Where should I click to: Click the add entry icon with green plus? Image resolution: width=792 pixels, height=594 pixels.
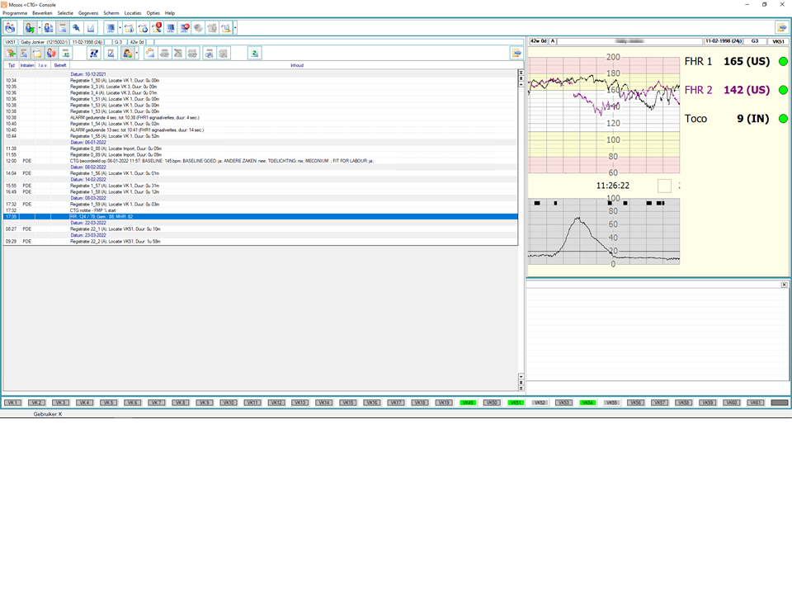tap(11, 53)
